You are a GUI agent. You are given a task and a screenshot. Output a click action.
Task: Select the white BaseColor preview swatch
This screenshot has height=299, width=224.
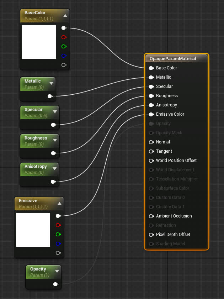tap(39, 42)
